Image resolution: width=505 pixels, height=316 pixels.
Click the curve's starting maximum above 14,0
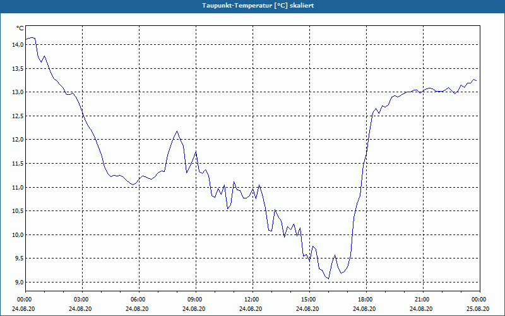[32, 38]
